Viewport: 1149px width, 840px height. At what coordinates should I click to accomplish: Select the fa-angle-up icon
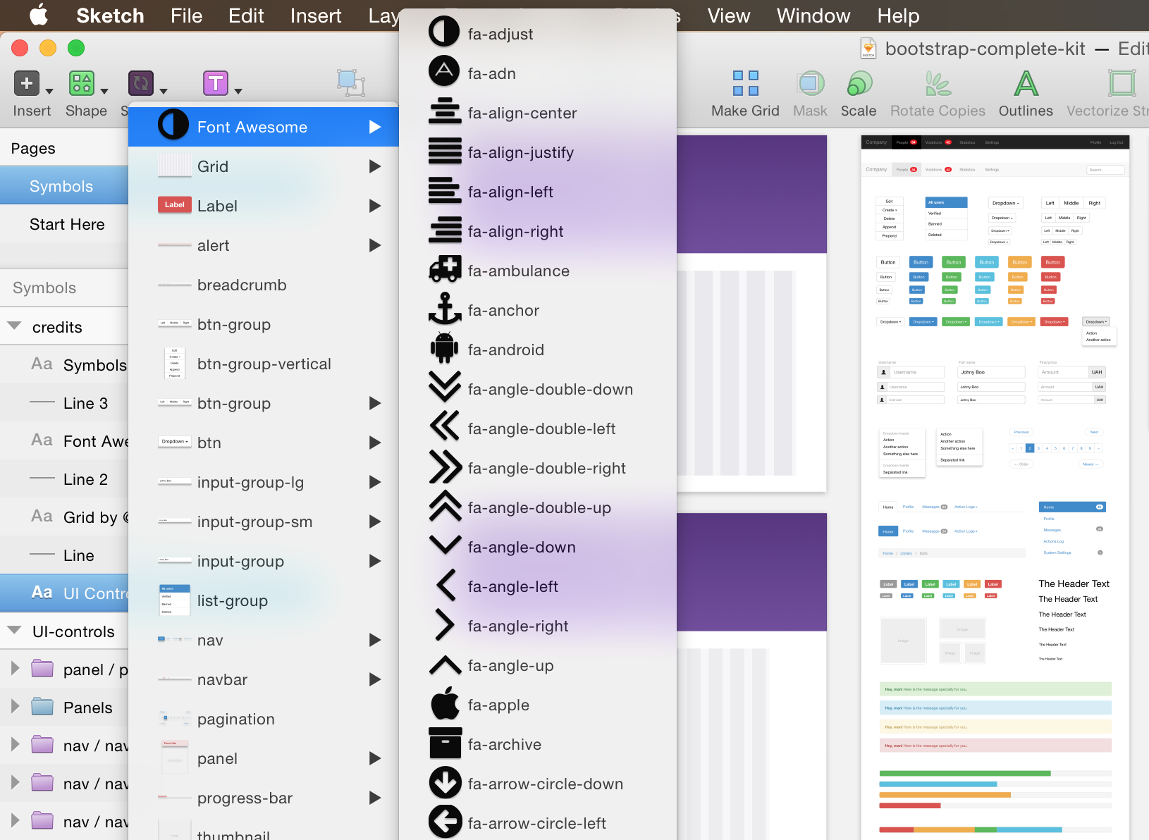point(538,665)
